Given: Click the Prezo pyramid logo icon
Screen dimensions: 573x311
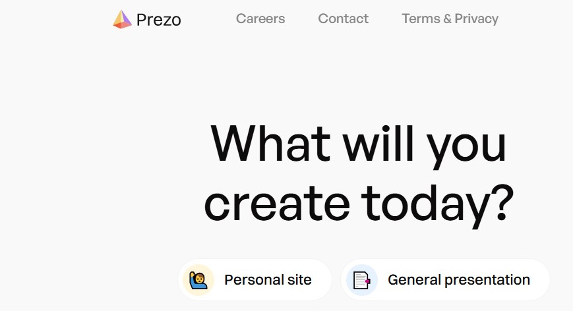Looking at the screenshot, I should [122, 20].
